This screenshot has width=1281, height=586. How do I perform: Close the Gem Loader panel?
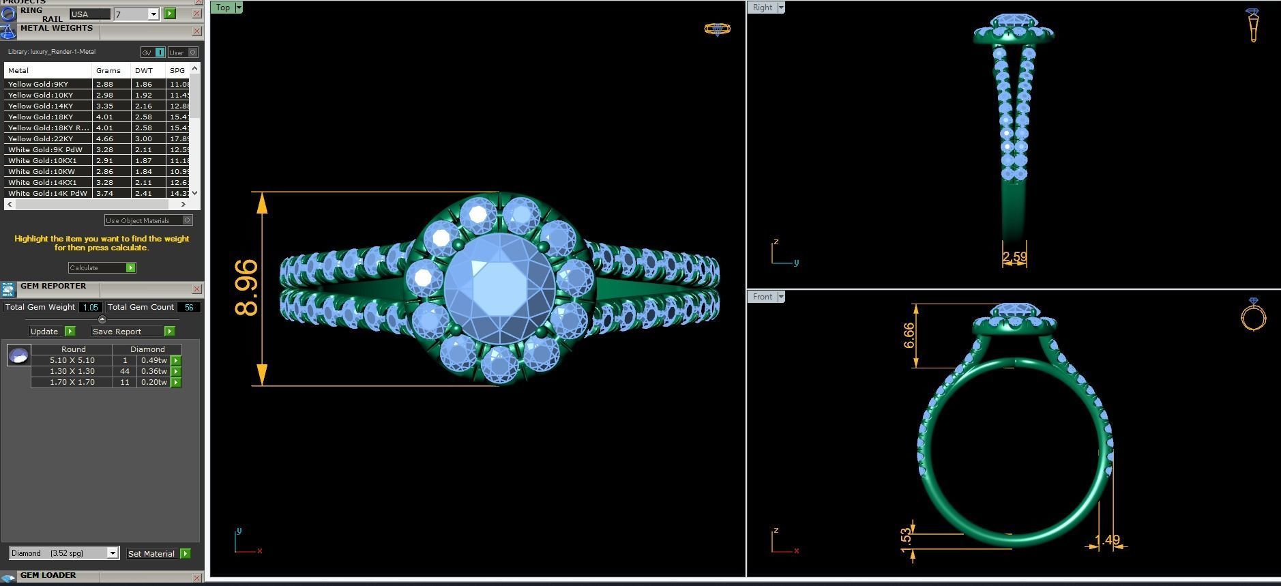pyautogui.click(x=197, y=578)
